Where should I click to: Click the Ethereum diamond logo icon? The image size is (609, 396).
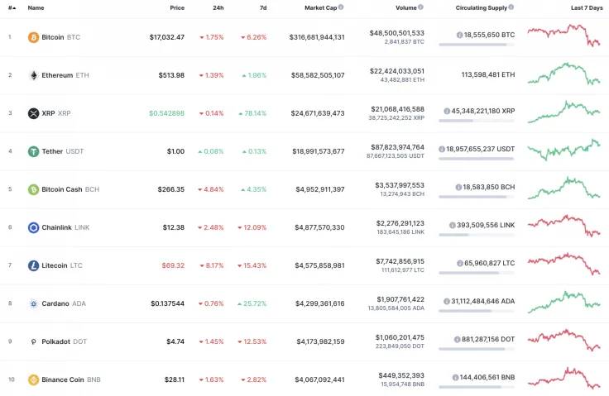coord(33,75)
